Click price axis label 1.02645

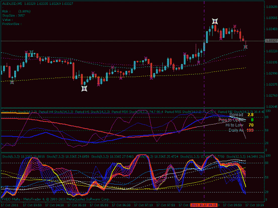[x=272, y=106]
